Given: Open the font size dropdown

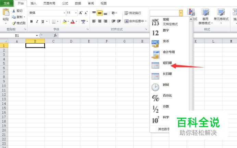Looking at the screenshot, I should [x=76, y=13].
